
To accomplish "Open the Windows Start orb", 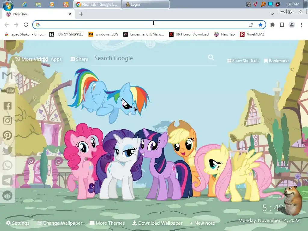I will 8,5.
